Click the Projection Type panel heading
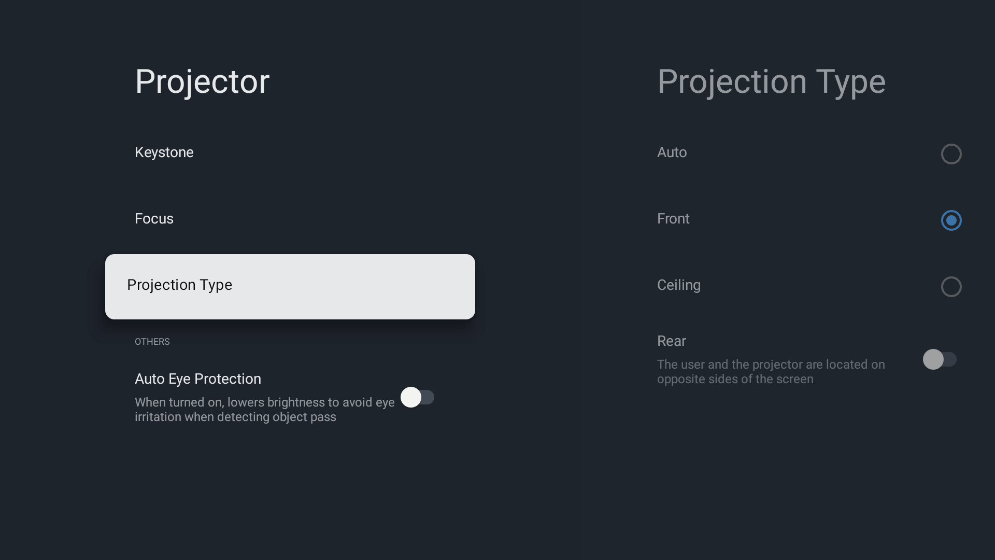 coord(771,81)
